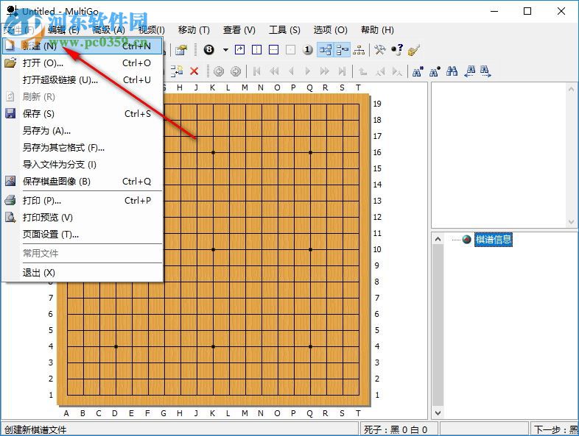Click the previous variation arrow icon
Viewport: 579px width, 436px height.
point(380,71)
